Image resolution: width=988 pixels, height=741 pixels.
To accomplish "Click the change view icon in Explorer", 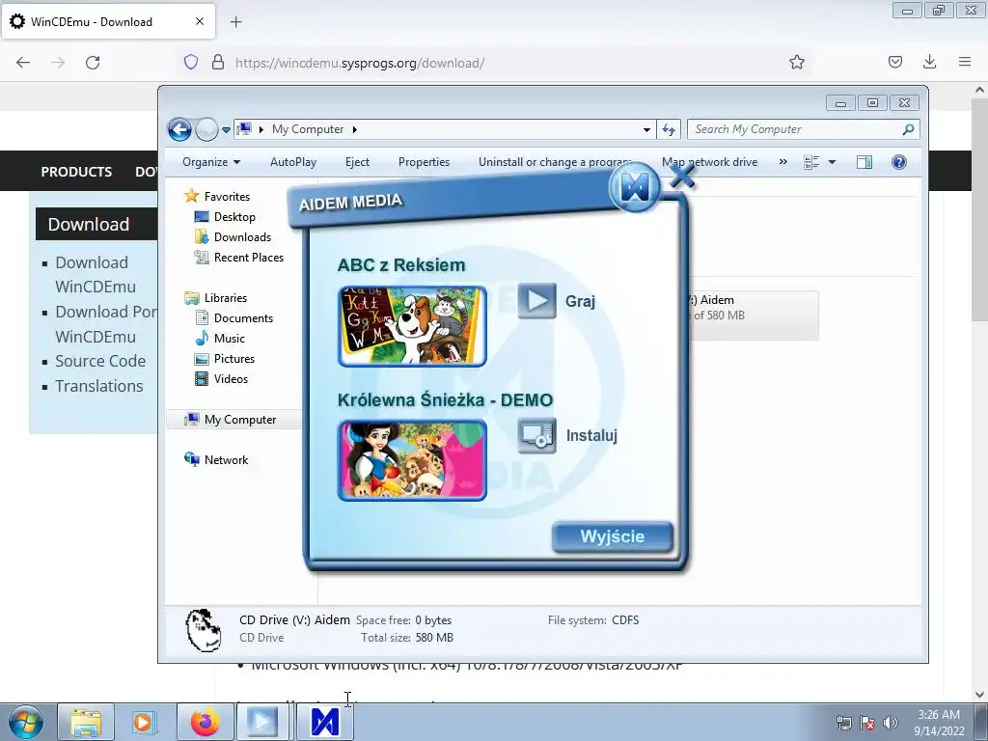I will coord(811,162).
